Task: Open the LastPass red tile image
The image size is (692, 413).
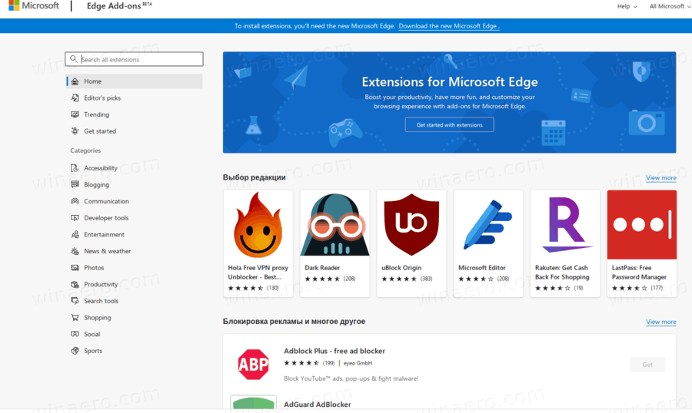Action: tap(642, 225)
